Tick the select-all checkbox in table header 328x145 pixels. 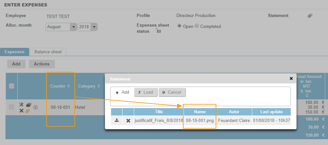tap(12, 86)
